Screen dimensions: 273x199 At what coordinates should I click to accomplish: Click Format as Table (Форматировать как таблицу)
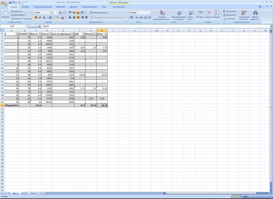tap(179, 14)
